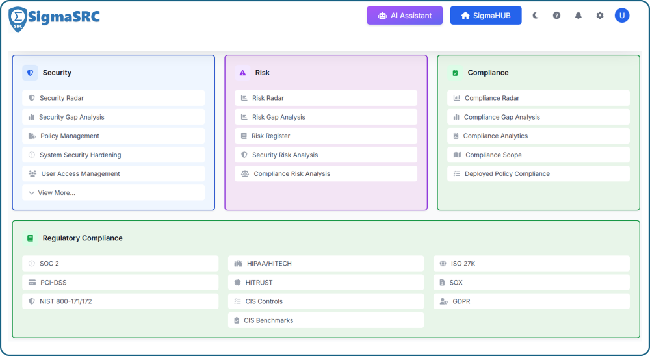Open System Security Hardening
Viewport: 650px width, 356px height.
click(x=114, y=155)
